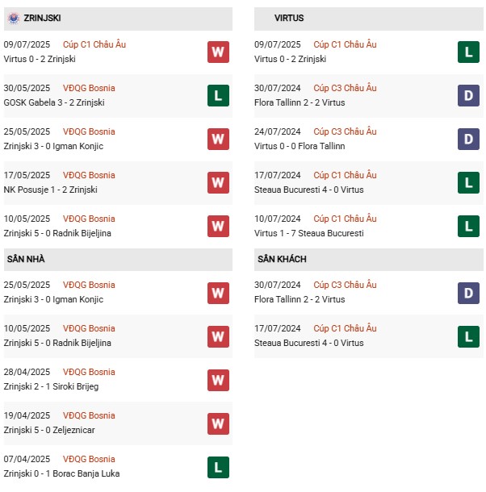Select match Zrinjski 3 - 0 Igman Konjic on 25/05/2025
The image size is (486, 492).
(53, 146)
